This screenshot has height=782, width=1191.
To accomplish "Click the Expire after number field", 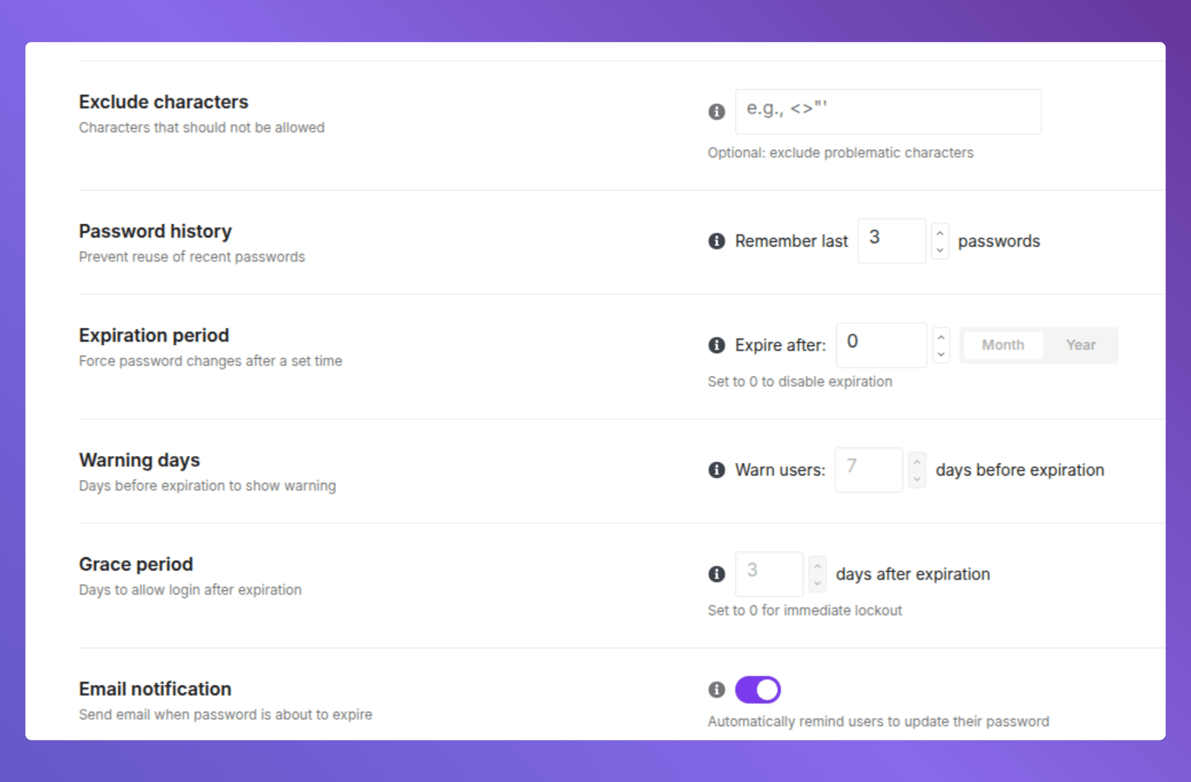I will click(881, 345).
